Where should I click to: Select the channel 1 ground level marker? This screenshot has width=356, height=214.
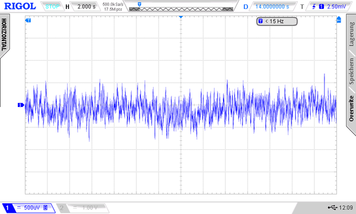click(21, 105)
